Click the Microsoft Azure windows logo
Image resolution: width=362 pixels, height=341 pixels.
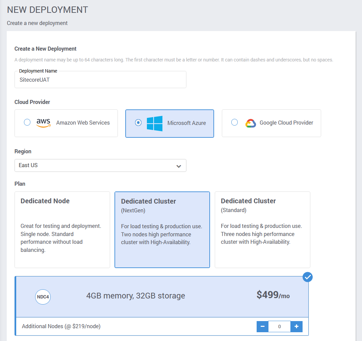pyautogui.click(x=155, y=124)
